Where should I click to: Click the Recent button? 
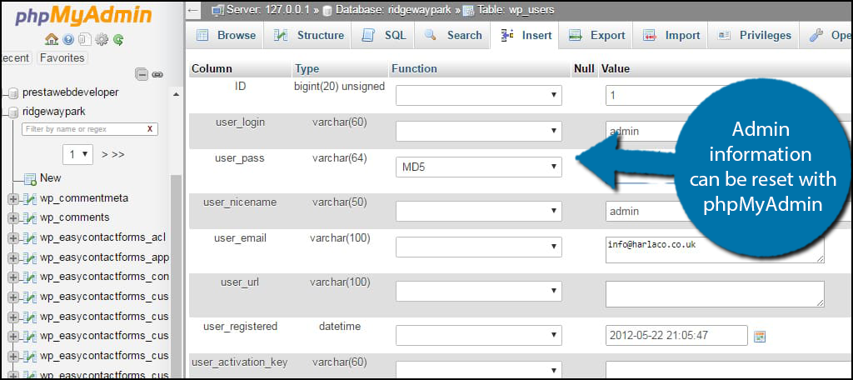click(x=16, y=57)
